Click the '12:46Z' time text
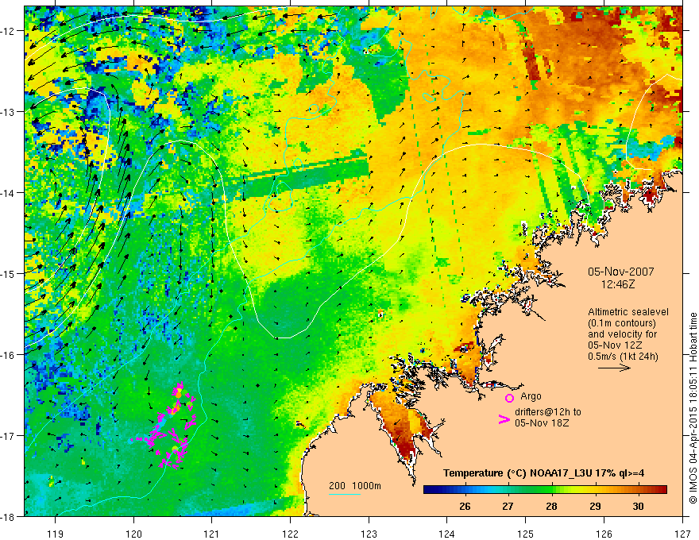699x540 pixels. pos(618,283)
